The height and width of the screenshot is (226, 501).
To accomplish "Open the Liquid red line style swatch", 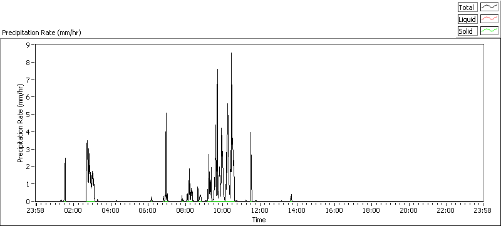I will coord(490,19).
